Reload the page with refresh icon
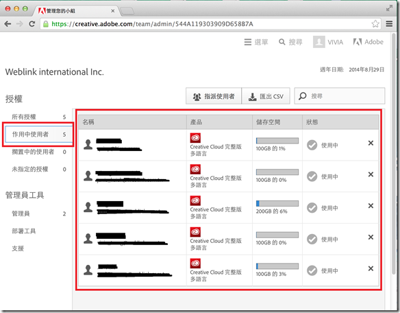This screenshot has width=400, height=313. point(32,24)
